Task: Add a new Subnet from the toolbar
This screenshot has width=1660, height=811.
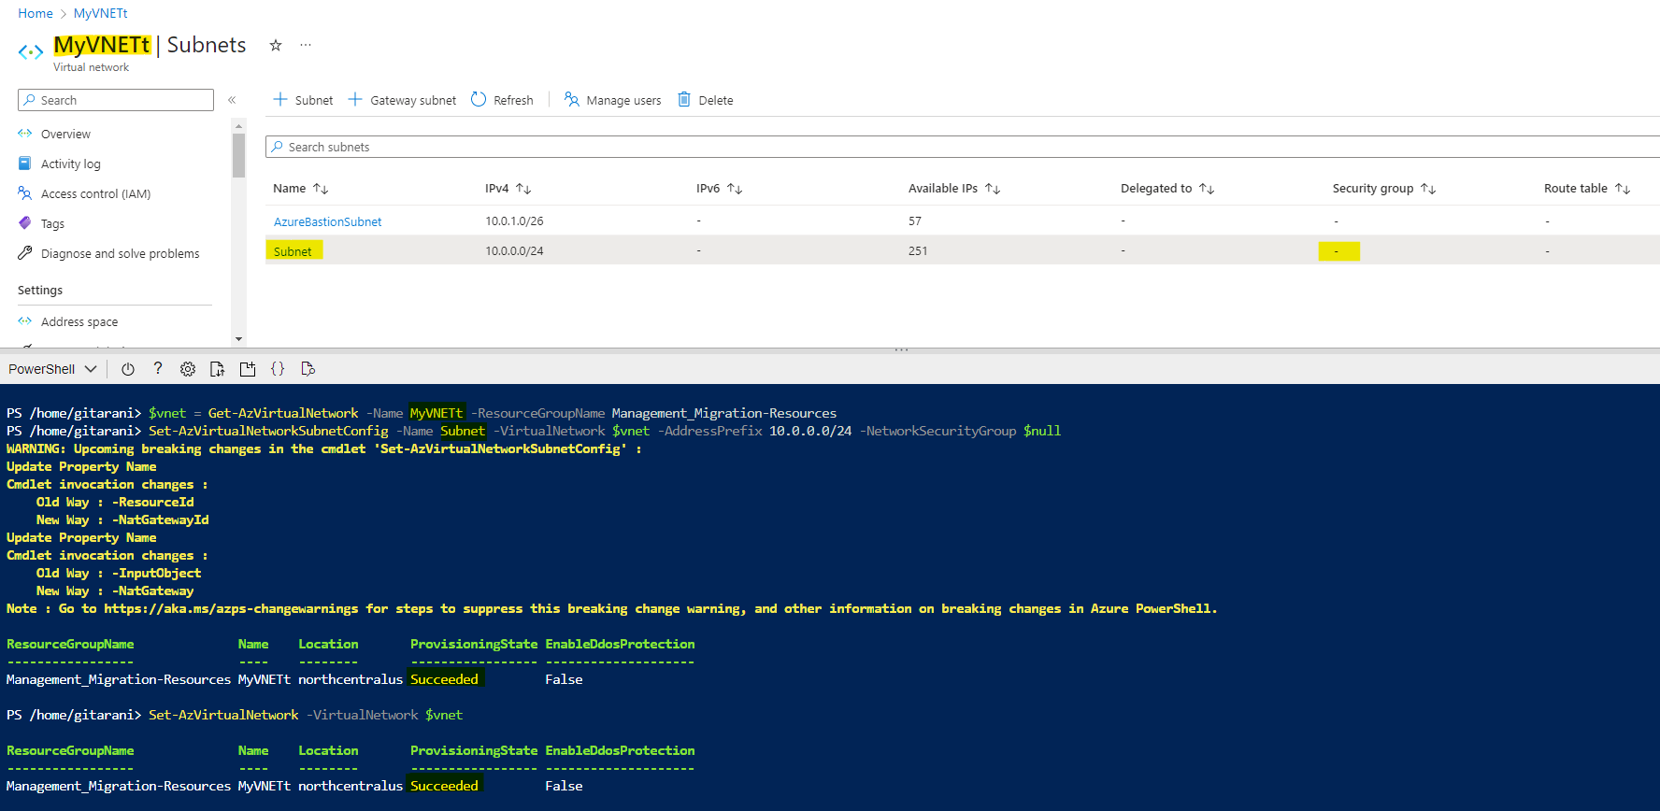Action: click(303, 100)
